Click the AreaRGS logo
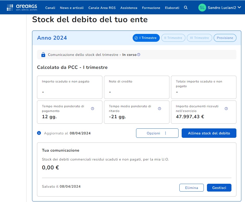This screenshot has width=245, height=202. [22, 8]
